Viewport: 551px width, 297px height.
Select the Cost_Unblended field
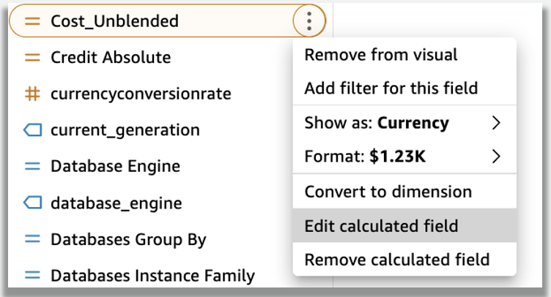tap(167, 20)
